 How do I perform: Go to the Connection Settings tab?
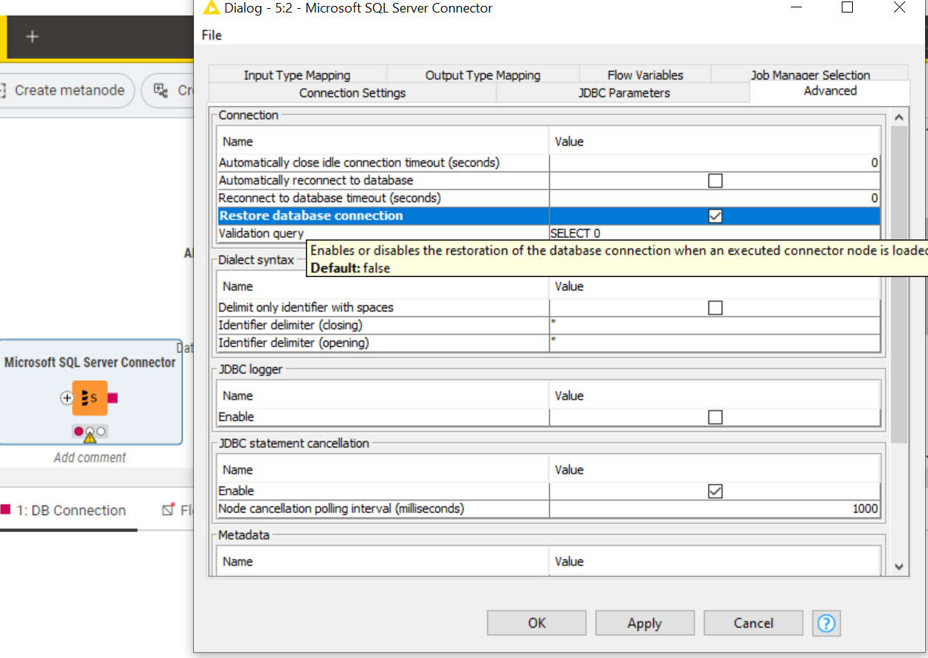(352, 93)
